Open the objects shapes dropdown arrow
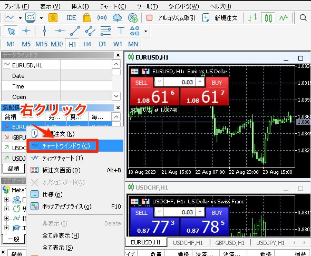 coord(146,31)
